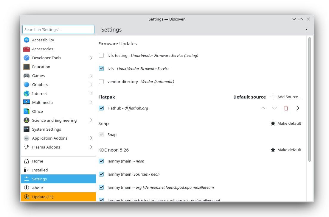Click the Accessibility category icon
The image size is (329, 217).
(x=27, y=40)
